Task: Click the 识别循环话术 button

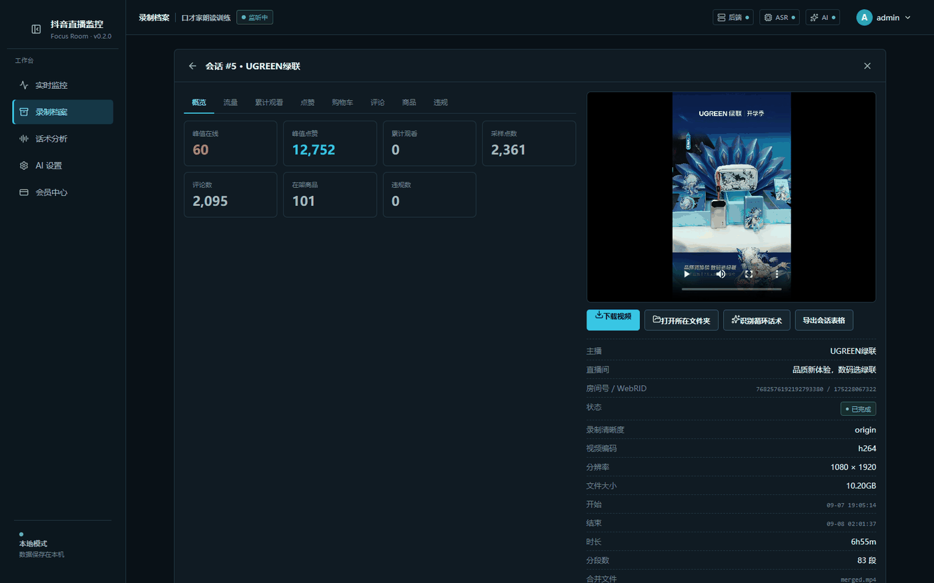Action: coord(757,320)
